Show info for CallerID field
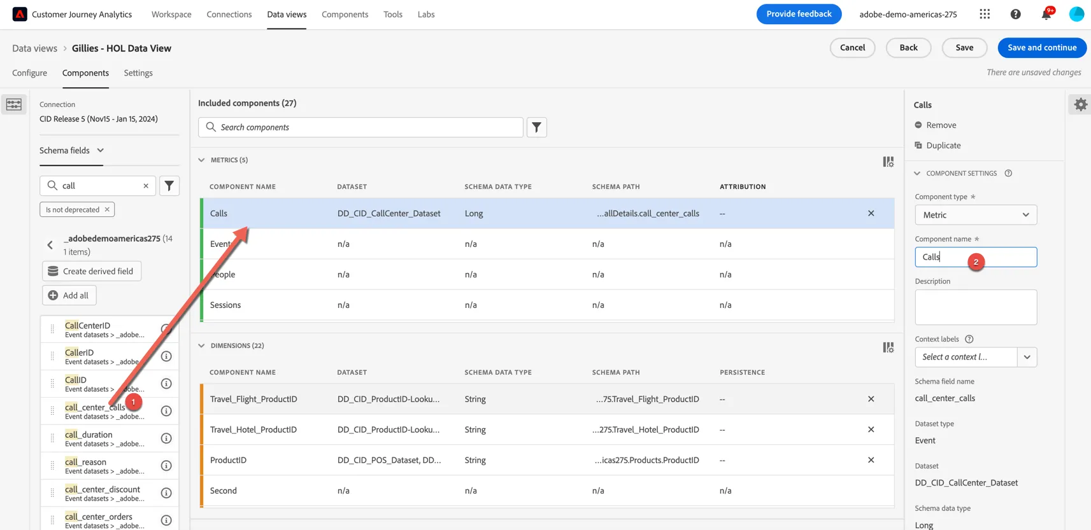The width and height of the screenshot is (1091, 530). pos(166,356)
